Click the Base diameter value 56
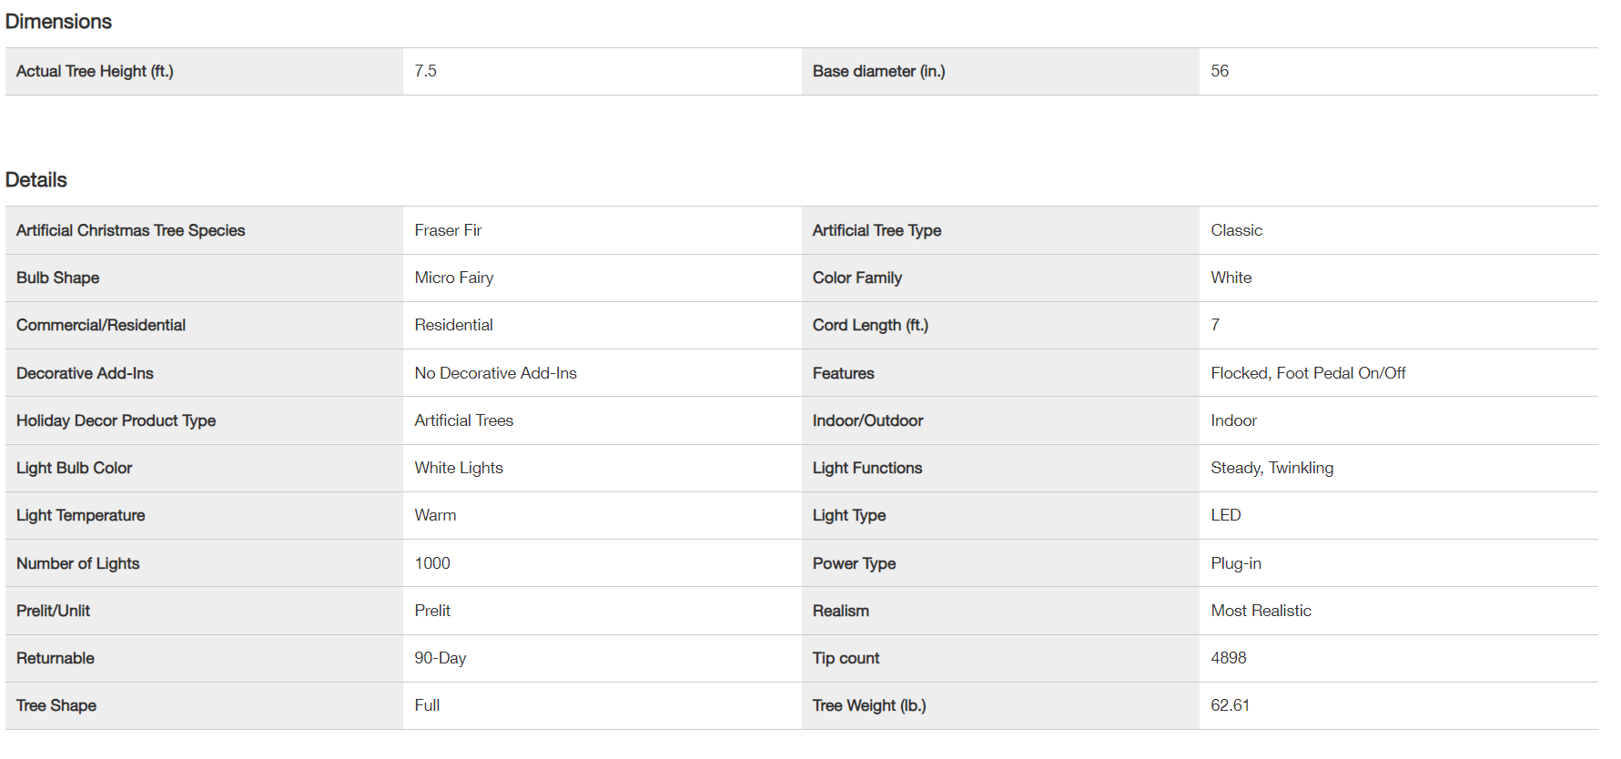The width and height of the screenshot is (1621, 759). [1220, 71]
